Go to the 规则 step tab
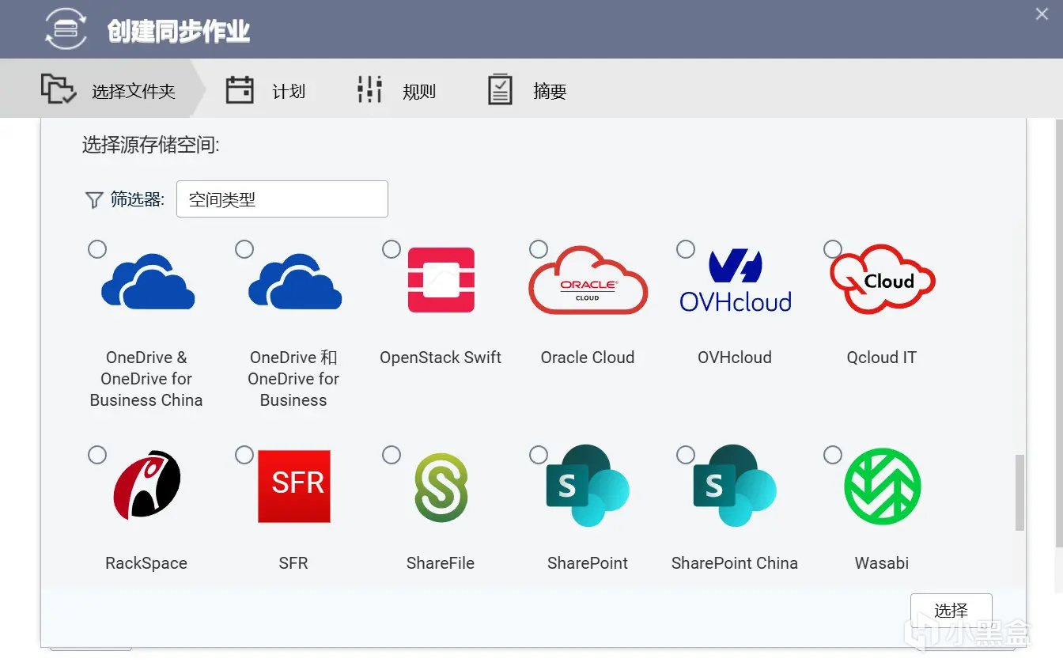Screen dimensions: 1063x670 397,91
